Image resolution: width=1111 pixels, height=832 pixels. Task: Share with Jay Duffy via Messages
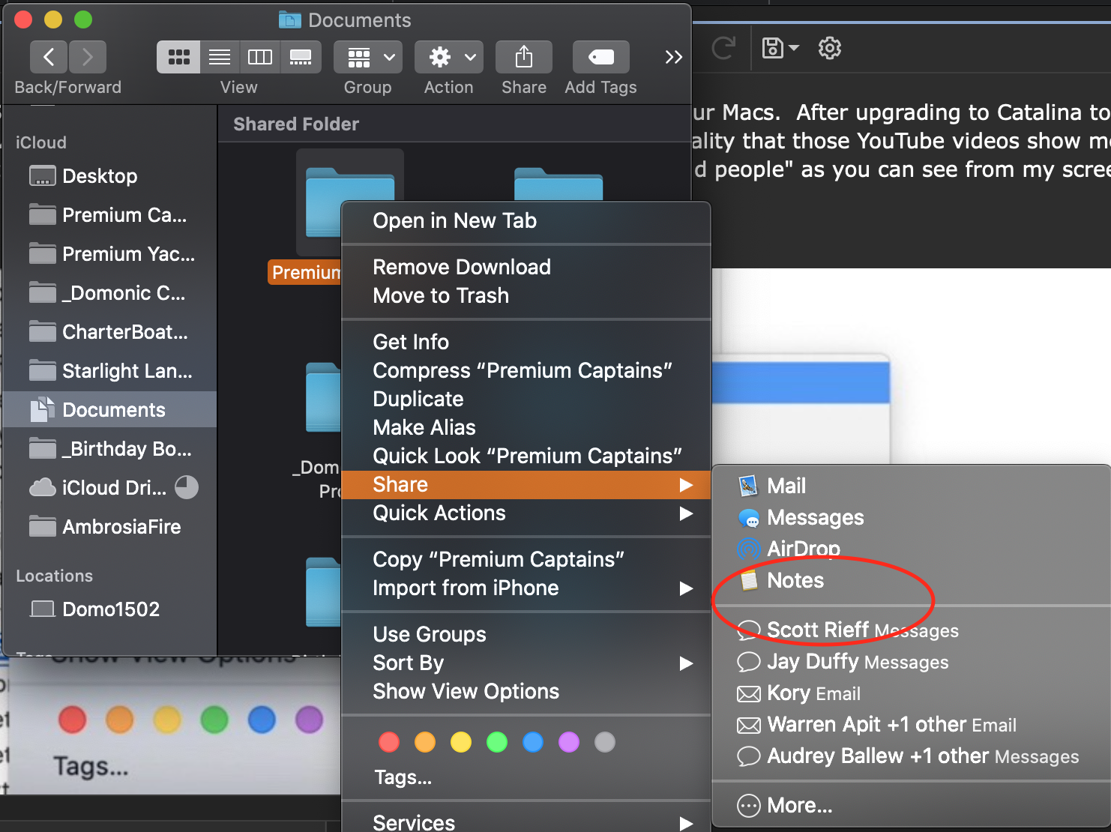(x=911, y=662)
